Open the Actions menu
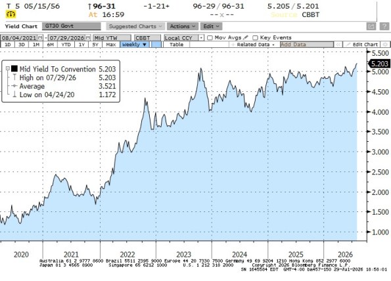This screenshot has height=281, width=391. point(183,26)
